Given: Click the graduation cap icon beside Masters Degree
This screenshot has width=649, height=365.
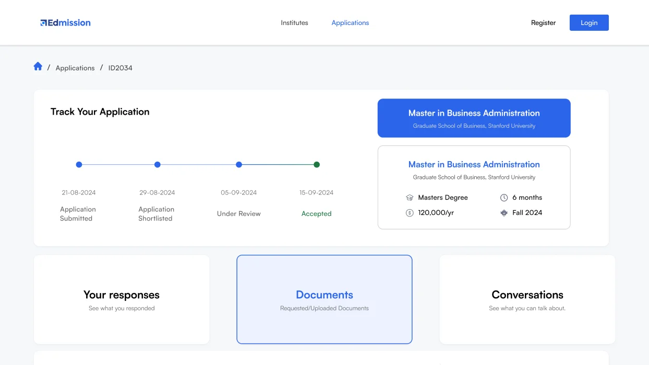Looking at the screenshot, I should point(410,198).
